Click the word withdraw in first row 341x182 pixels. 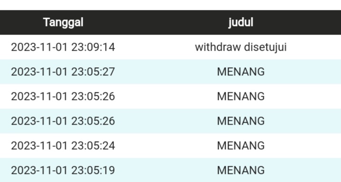coord(218,47)
